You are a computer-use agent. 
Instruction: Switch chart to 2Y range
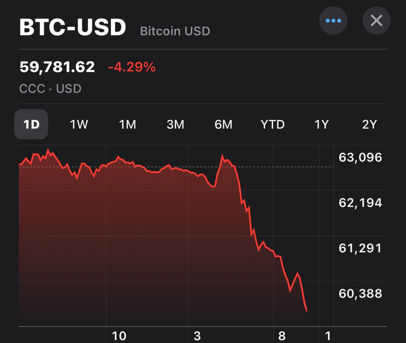(x=369, y=124)
